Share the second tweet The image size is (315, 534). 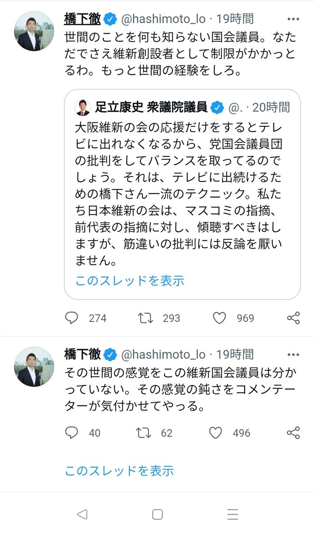[x=293, y=433]
